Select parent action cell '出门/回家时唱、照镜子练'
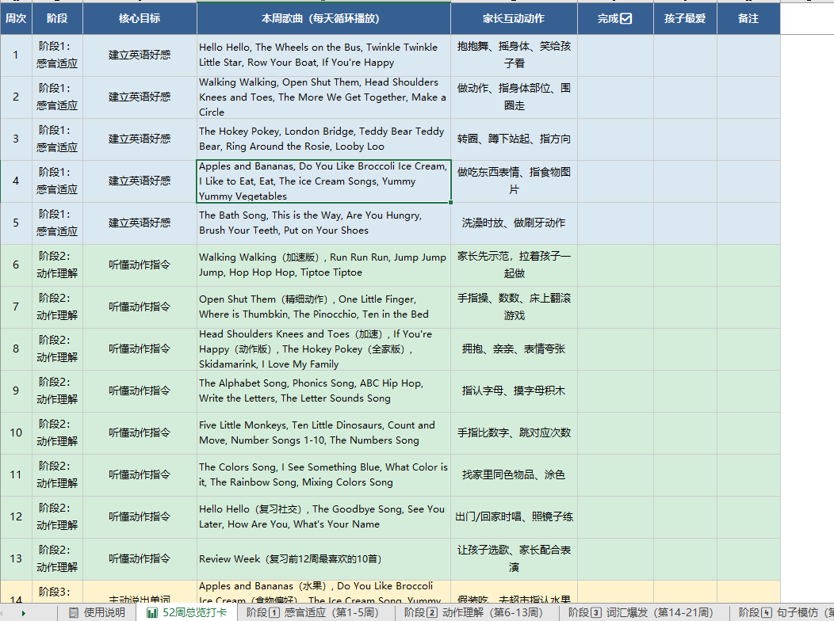 514,517
